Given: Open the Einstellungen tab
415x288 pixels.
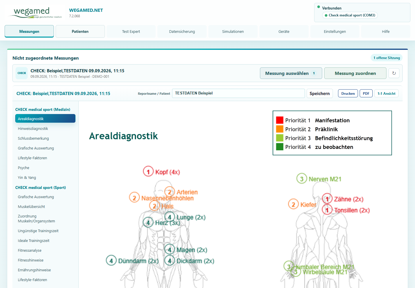Looking at the screenshot, I should [x=335, y=31].
